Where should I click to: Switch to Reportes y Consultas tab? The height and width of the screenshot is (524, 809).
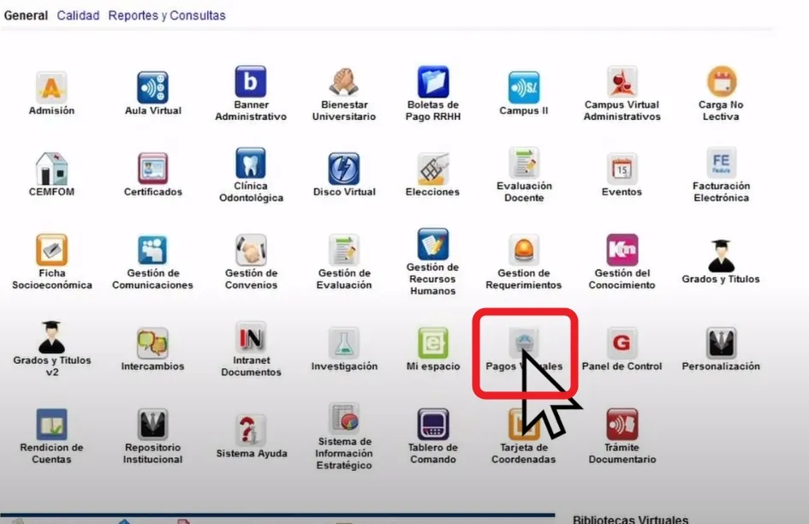click(167, 15)
